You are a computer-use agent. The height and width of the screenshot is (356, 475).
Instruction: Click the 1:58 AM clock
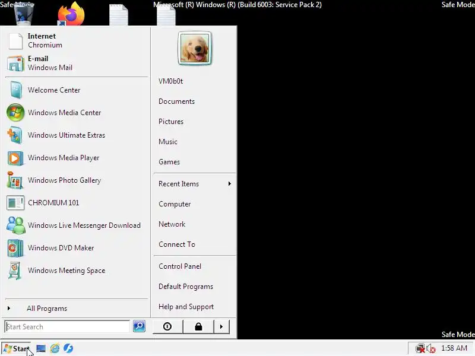tap(454, 348)
